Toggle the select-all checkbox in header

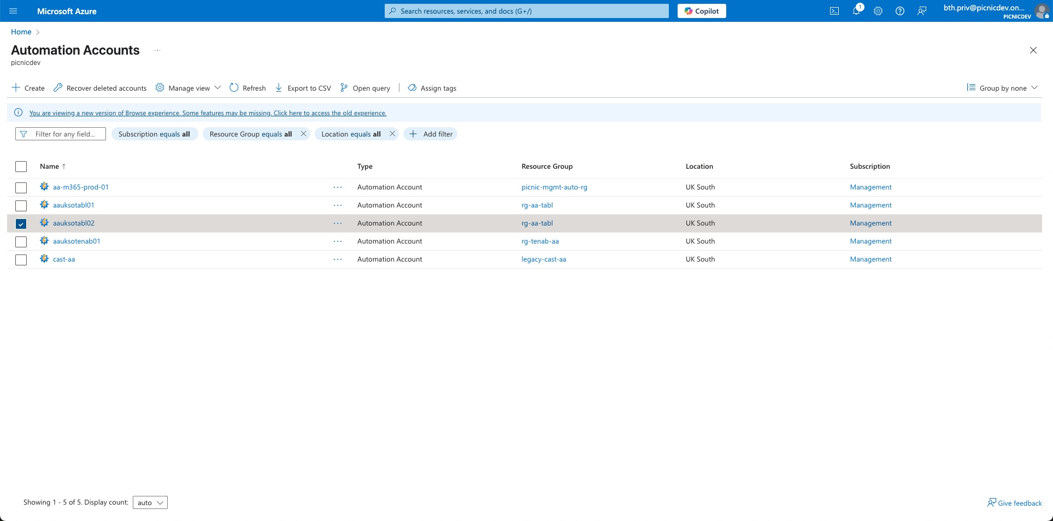21,167
